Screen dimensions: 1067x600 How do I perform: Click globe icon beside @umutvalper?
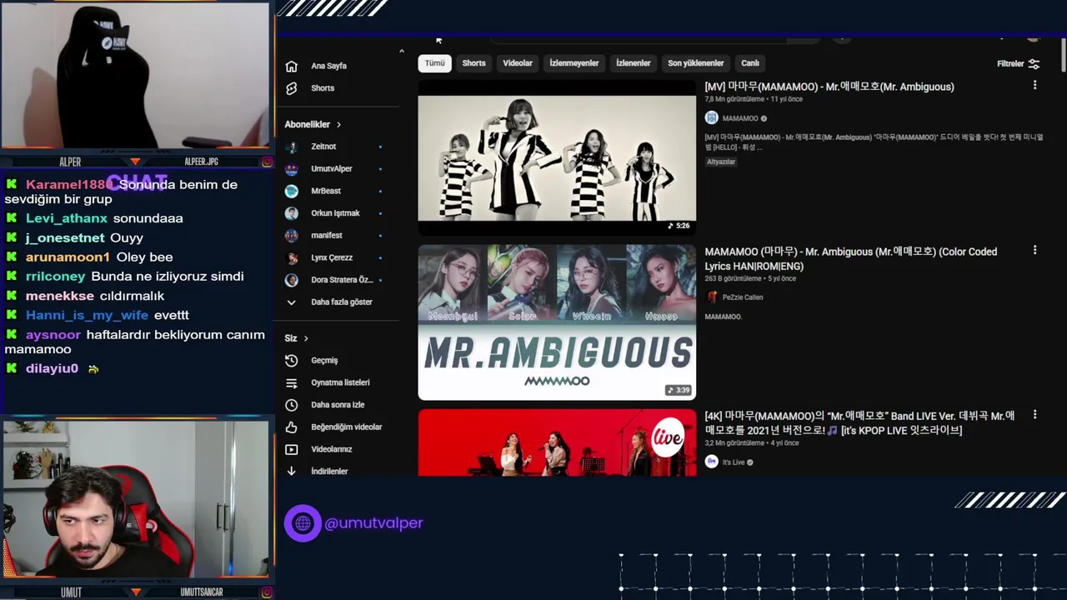point(303,523)
